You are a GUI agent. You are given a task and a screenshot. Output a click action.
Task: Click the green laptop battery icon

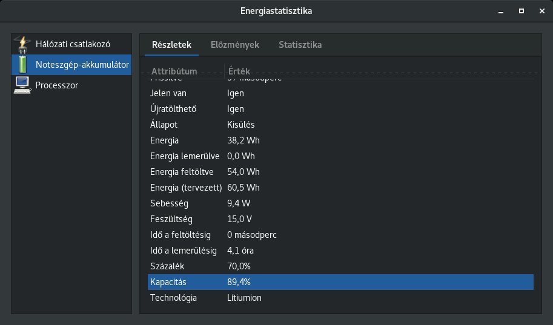[x=22, y=64]
